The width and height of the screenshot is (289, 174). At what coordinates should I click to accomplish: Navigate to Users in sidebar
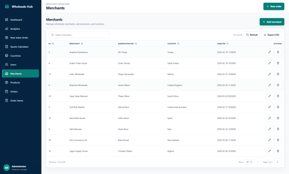(x=21, y=65)
